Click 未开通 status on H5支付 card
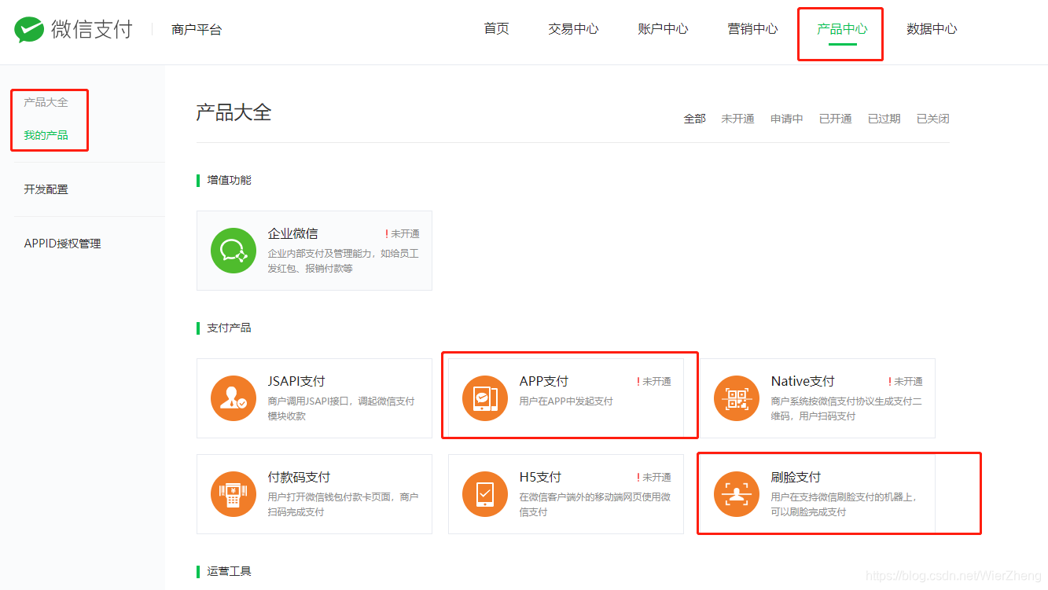The width and height of the screenshot is (1048, 590). (654, 478)
